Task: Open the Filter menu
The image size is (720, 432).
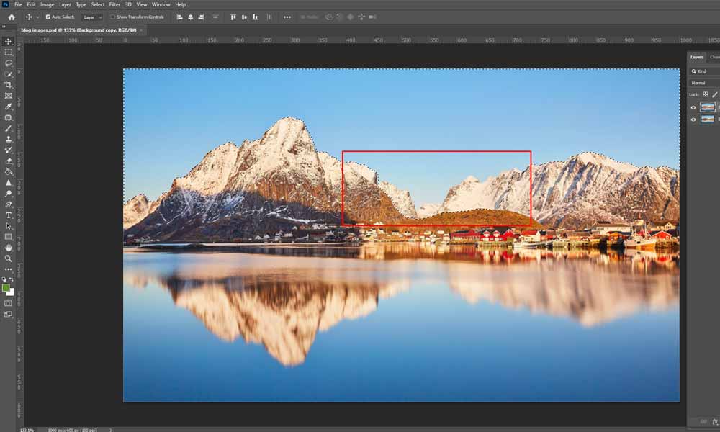Action: click(x=114, y=4)
